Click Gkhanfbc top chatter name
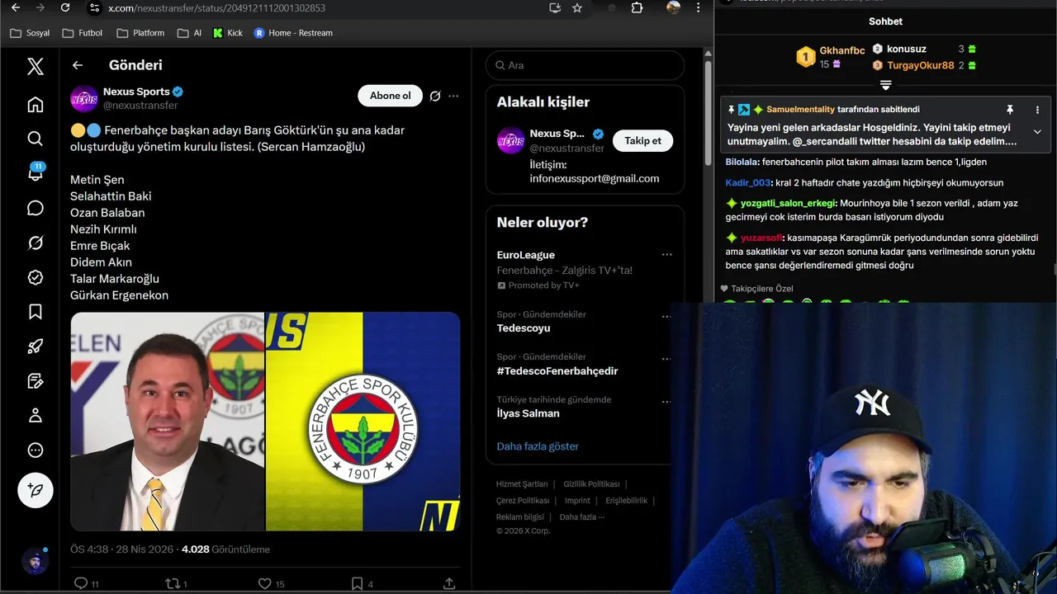Screen dimensions: 1057x594 coord(841,50)
